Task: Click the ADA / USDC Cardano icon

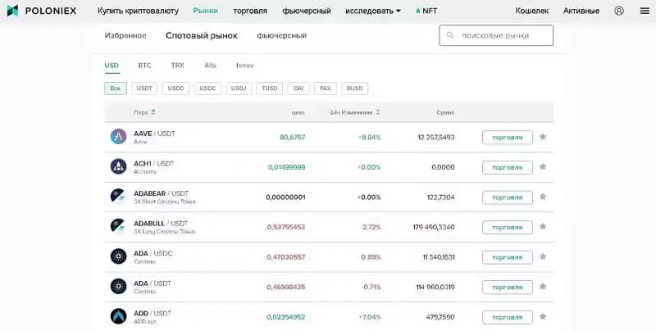Action: 118,256
